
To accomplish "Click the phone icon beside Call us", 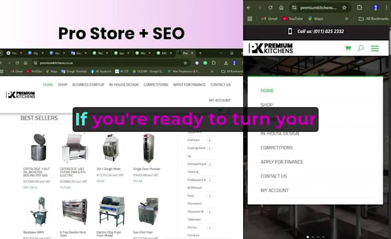I will [x=290, y=31].
